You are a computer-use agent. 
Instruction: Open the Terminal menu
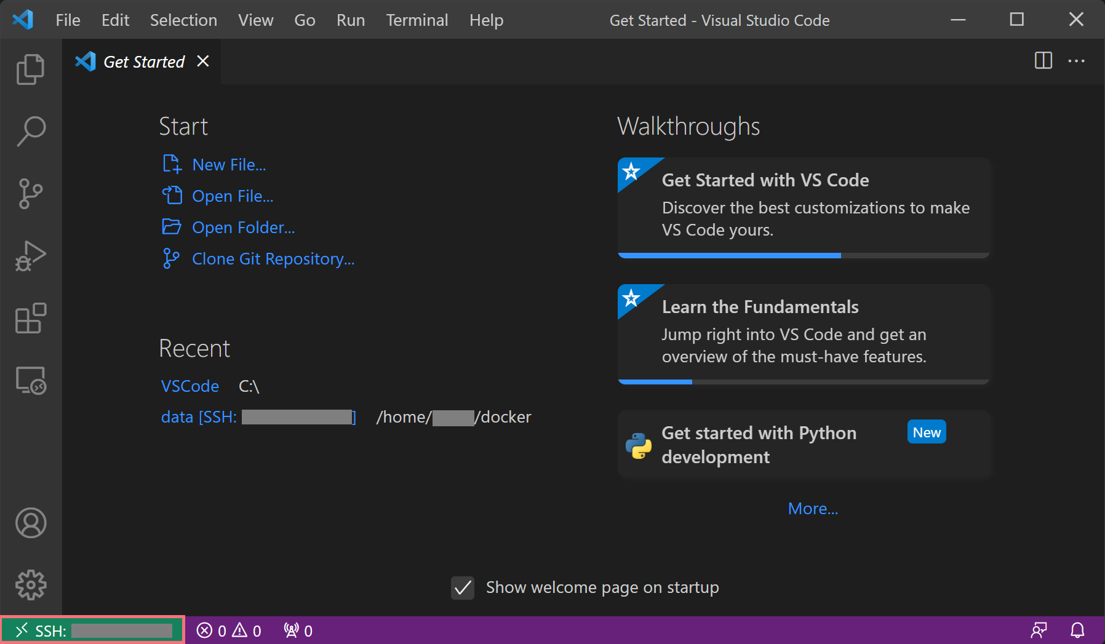pos(417,20)
